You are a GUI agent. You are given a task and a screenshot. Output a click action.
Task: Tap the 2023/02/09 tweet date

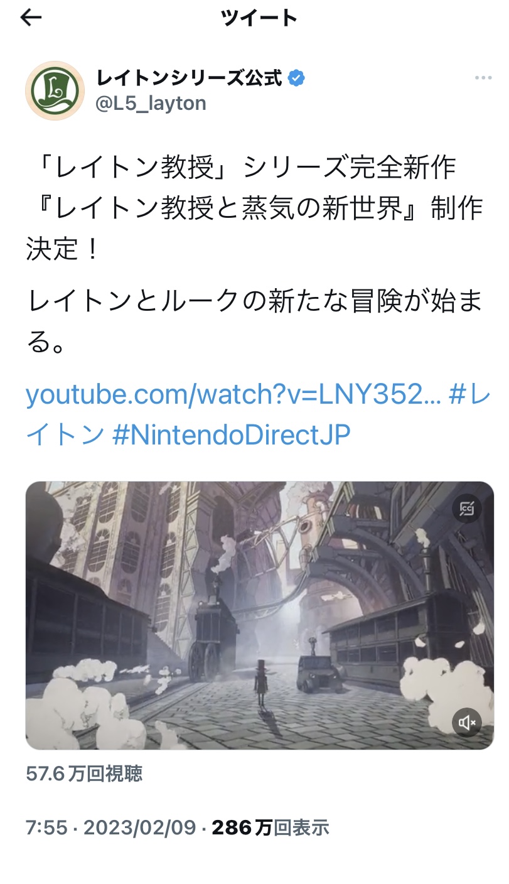coord(140,827)
